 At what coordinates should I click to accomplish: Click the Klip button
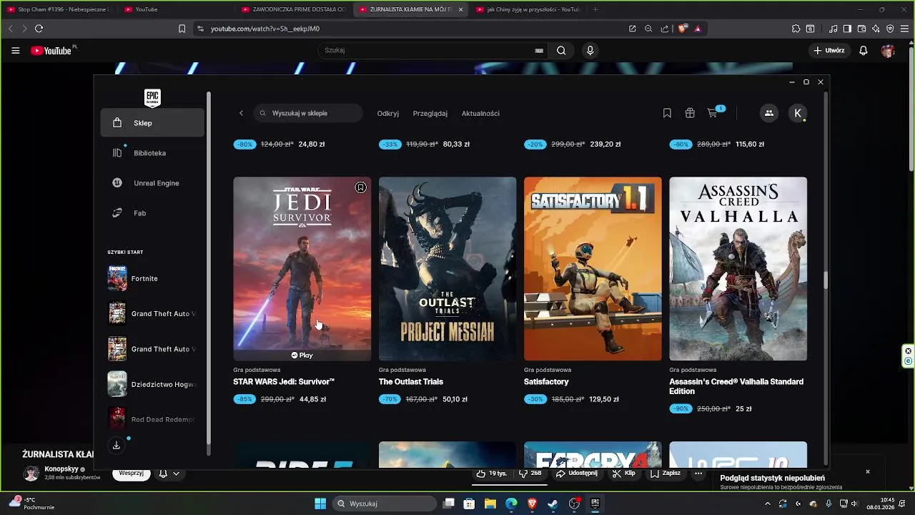[x=624, y=474]
